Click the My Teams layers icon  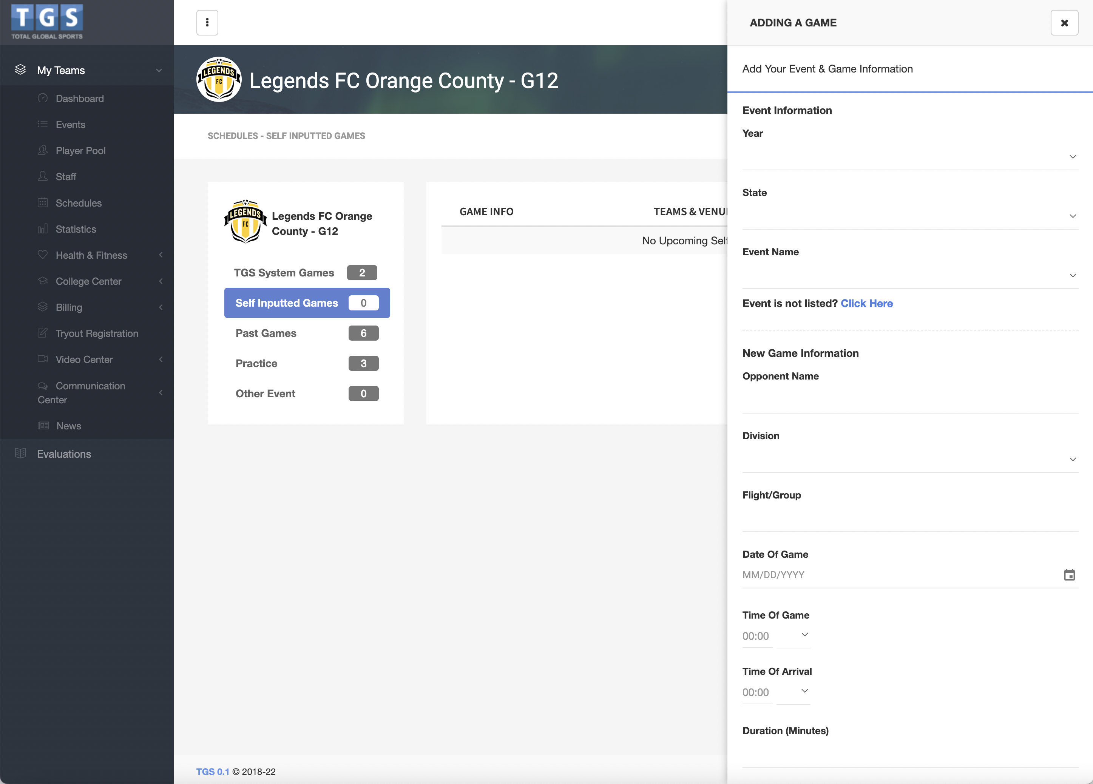tap(20, 70)
